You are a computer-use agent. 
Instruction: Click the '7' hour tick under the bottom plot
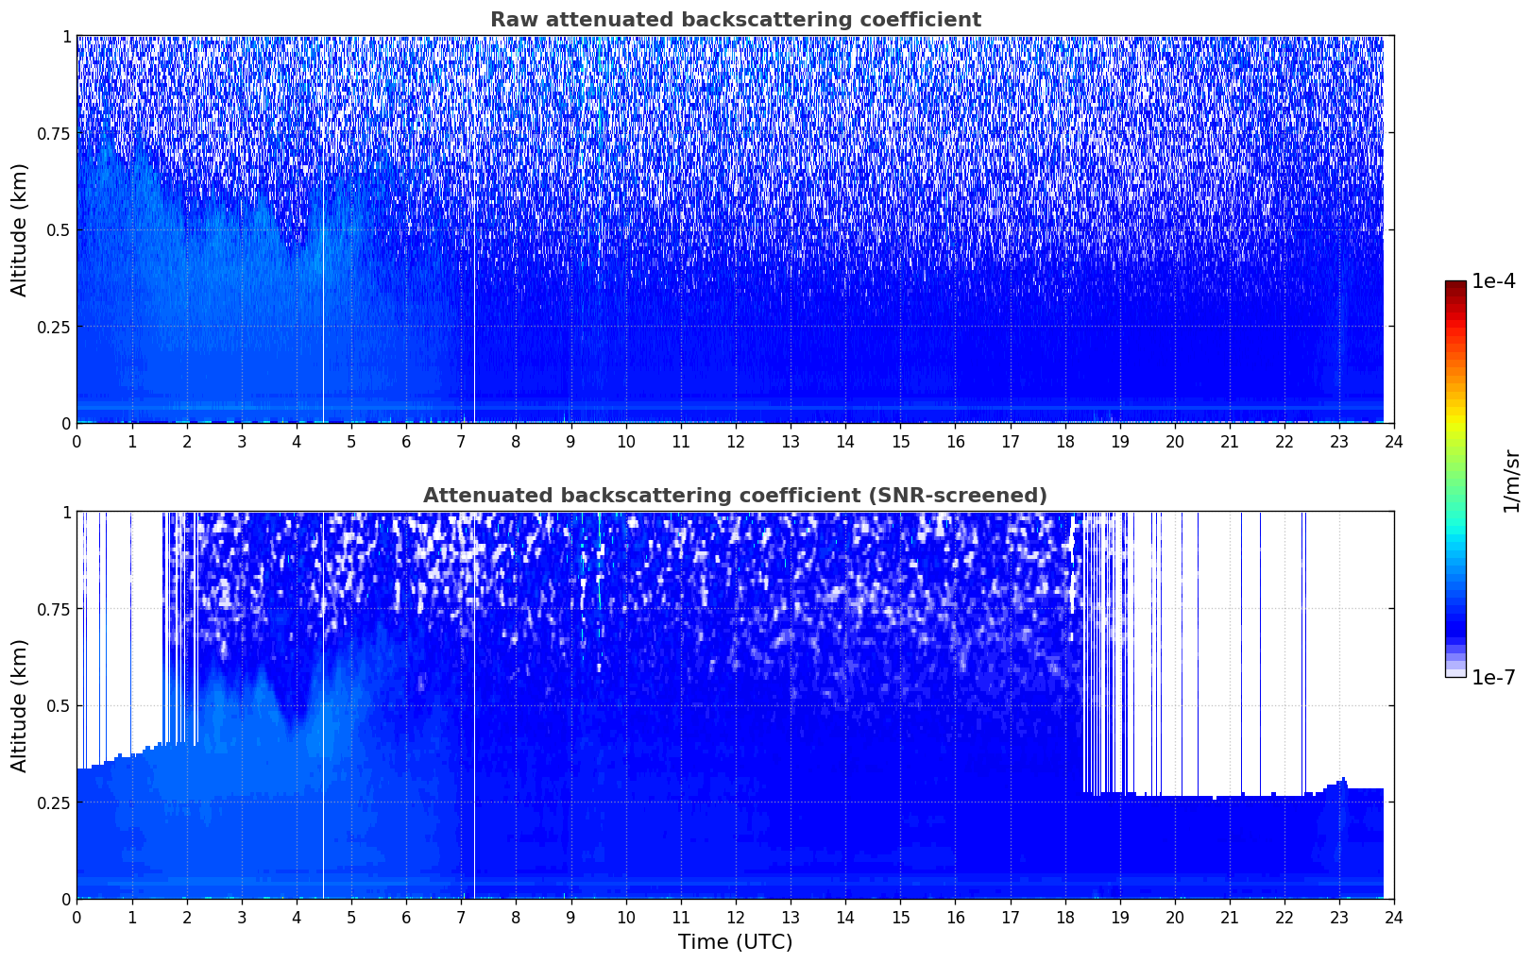[461, 917]
